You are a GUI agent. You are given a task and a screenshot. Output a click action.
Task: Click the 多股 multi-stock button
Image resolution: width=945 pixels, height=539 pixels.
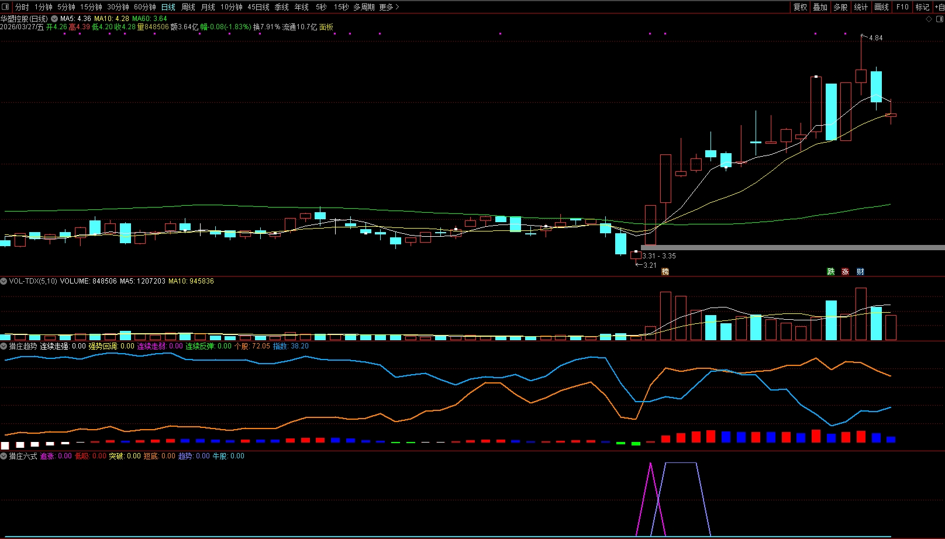tap(840, 7)
